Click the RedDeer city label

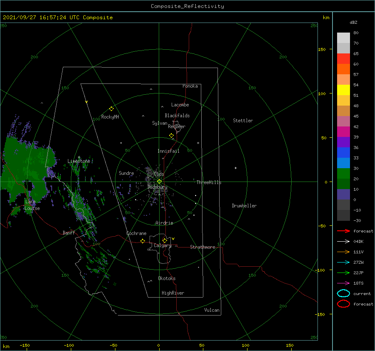[177, 126]
